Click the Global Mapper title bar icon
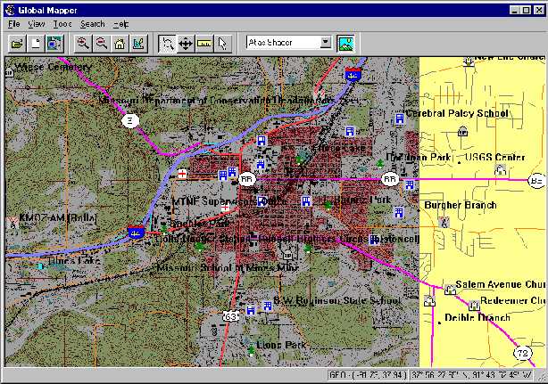548x384 pixels. 10,10
